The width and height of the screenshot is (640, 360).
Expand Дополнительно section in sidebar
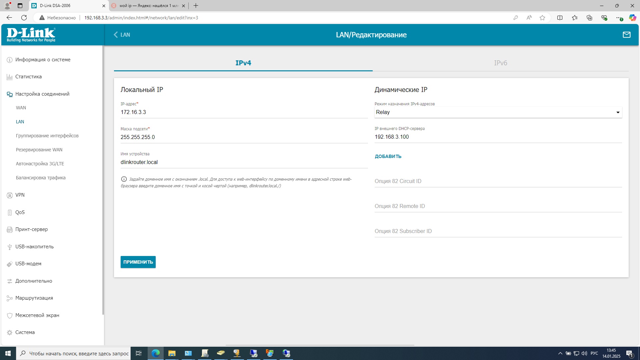coord(34,281)
